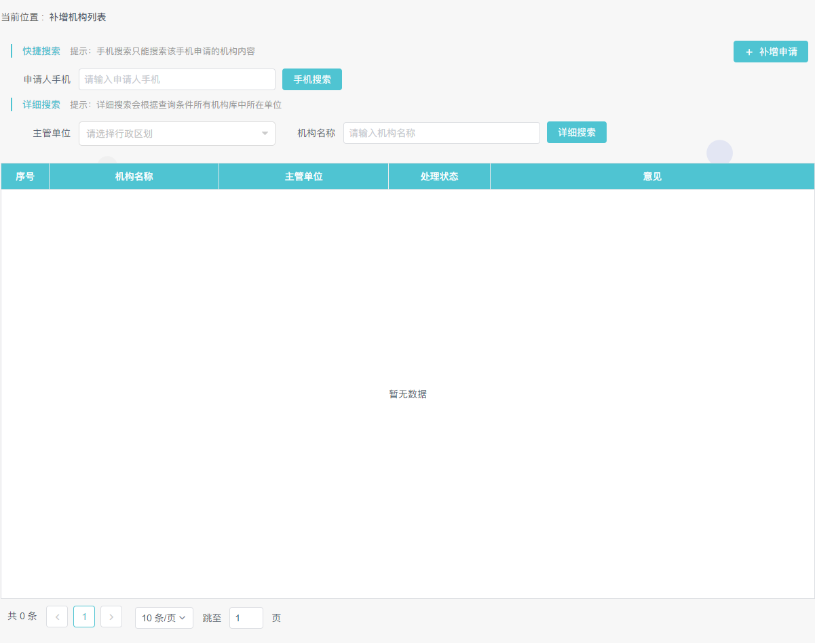Click the 序号 column header
The image size is (815, 643).
click(x=25, y=176)
